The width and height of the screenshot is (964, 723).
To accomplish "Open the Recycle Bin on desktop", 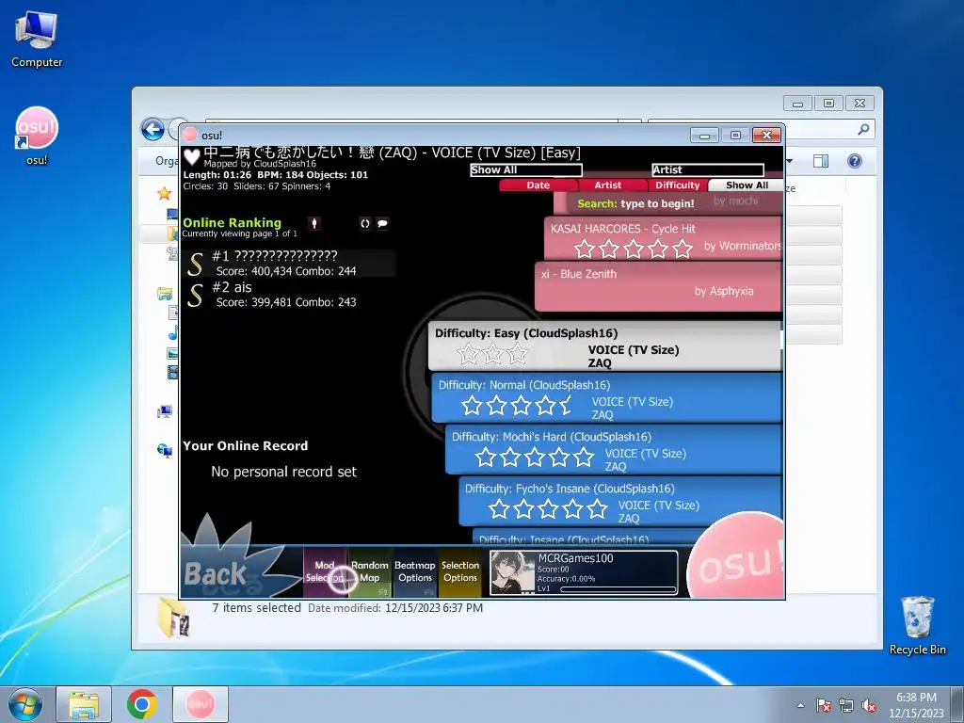I will (x=917, y=618).
